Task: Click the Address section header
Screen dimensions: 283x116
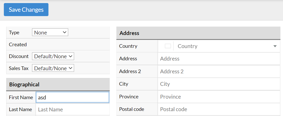Action: (x=198, y=33)
